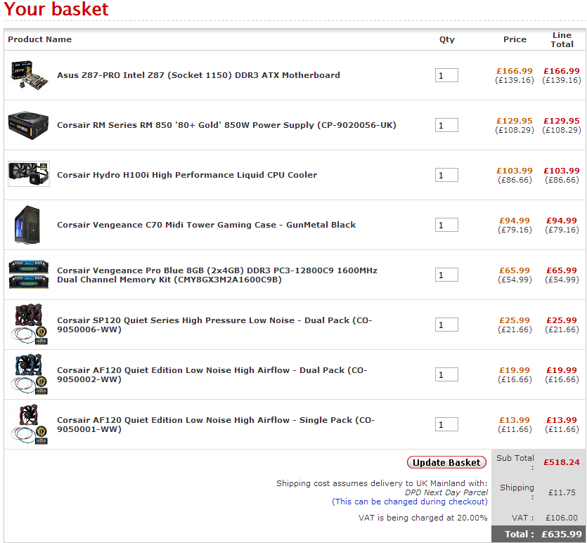
Task: Click the Line Total column header
Action: [562, 39]
